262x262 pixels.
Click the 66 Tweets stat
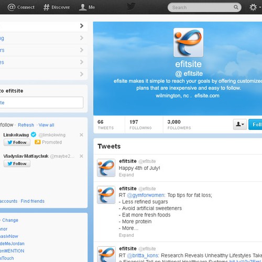[x=106, y=125]
